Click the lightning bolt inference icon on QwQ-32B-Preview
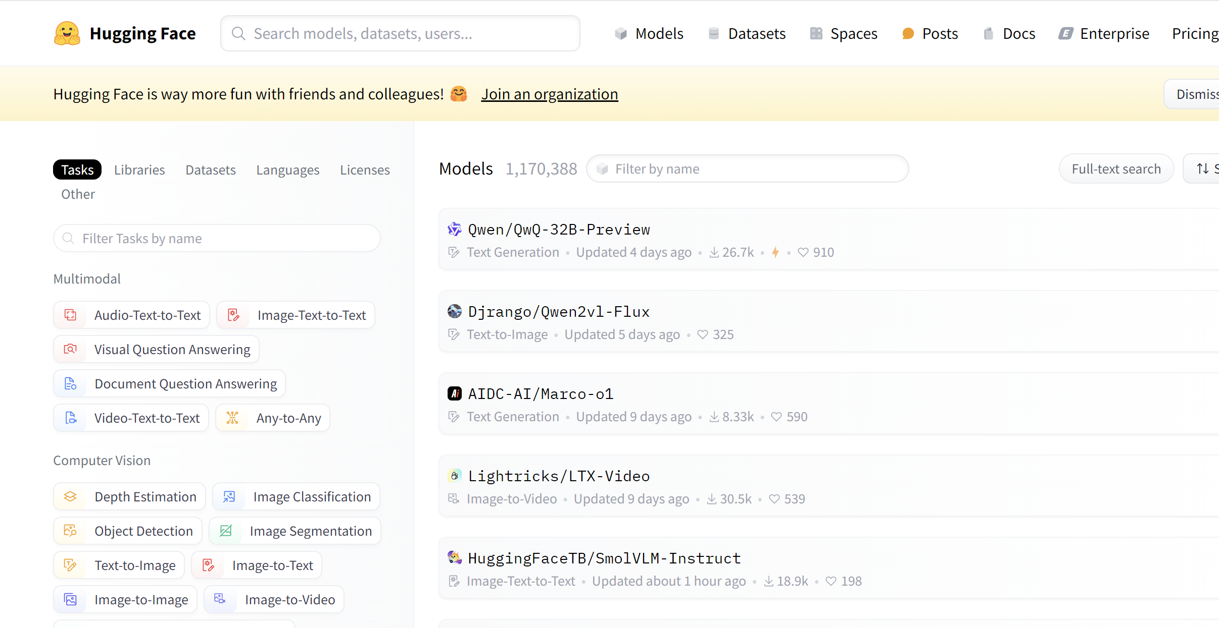This screenshot has width=1219, height=628. click(775, 252)
